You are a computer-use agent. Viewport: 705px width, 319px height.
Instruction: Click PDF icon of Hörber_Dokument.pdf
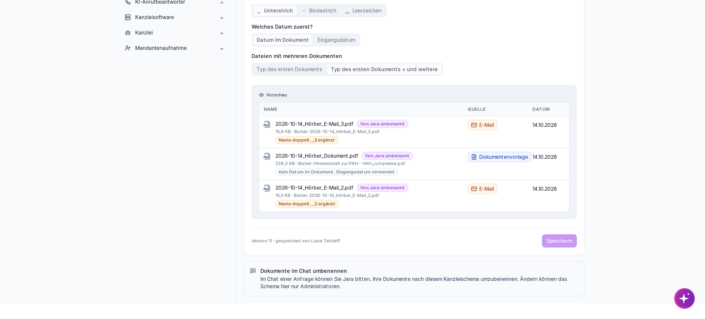pos(267,156)
